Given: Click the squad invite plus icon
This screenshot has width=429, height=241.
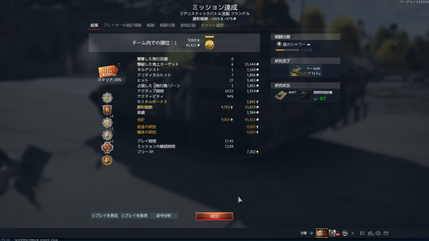Looking at the screenshot, I should (311, 233).
